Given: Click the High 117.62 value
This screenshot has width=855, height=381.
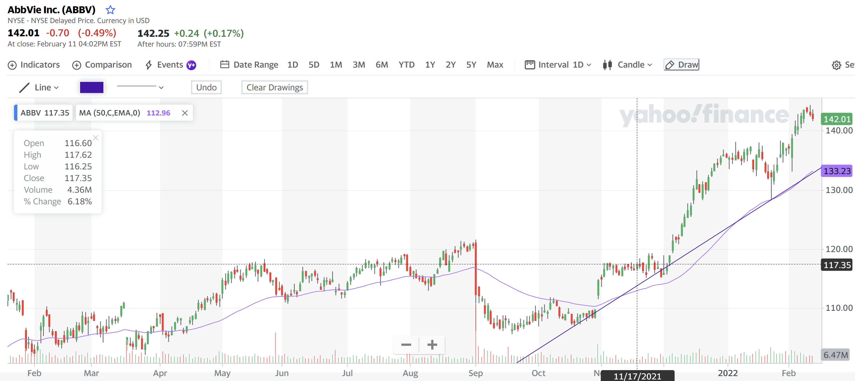Looking at the screenshot, I should click(x=78, y=155).
